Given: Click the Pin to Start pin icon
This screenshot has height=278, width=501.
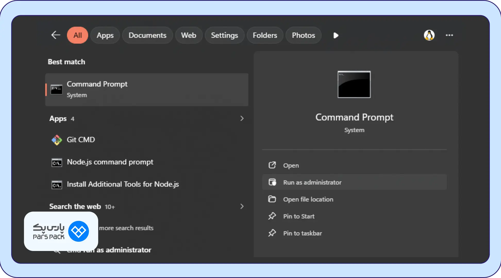Looking at the screenshot, I should tap(272, 216).
